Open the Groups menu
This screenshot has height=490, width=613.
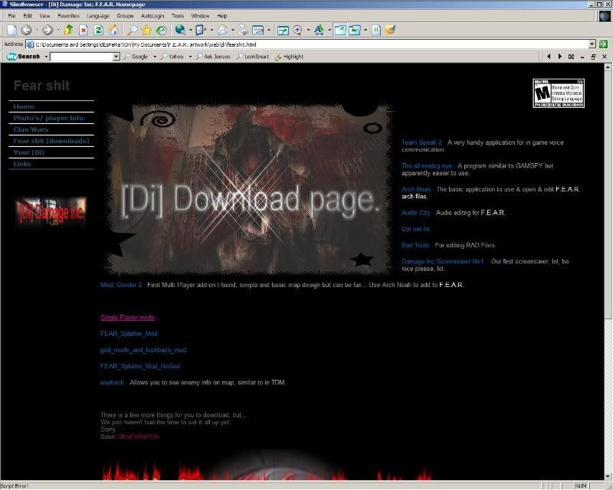[x=125, y=16]
